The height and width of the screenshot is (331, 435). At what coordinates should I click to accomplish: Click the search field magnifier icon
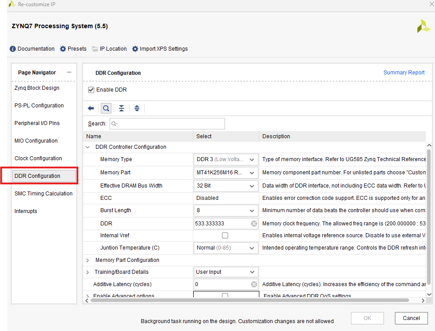(x=114, y=124)
